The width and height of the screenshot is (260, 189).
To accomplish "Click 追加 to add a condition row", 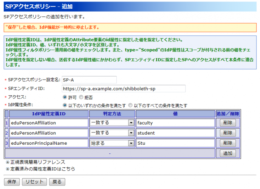I will (x=227, y=153).
